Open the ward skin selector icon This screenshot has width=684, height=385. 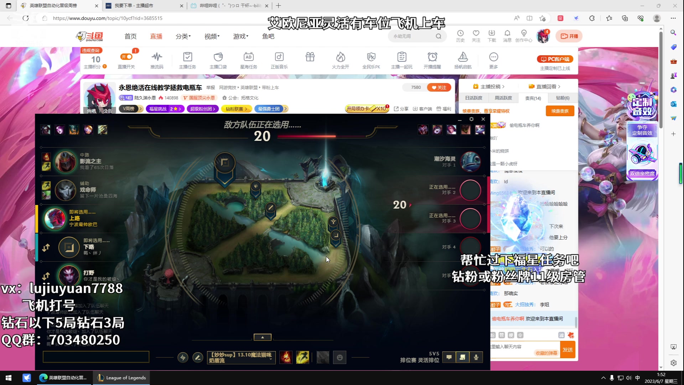(323, 357)
